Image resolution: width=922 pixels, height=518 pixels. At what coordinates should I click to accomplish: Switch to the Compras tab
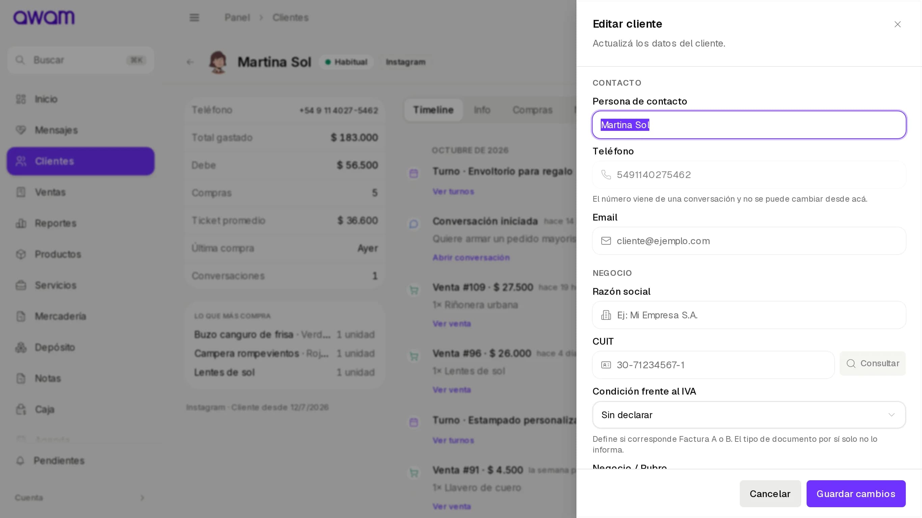click(532, 110)
